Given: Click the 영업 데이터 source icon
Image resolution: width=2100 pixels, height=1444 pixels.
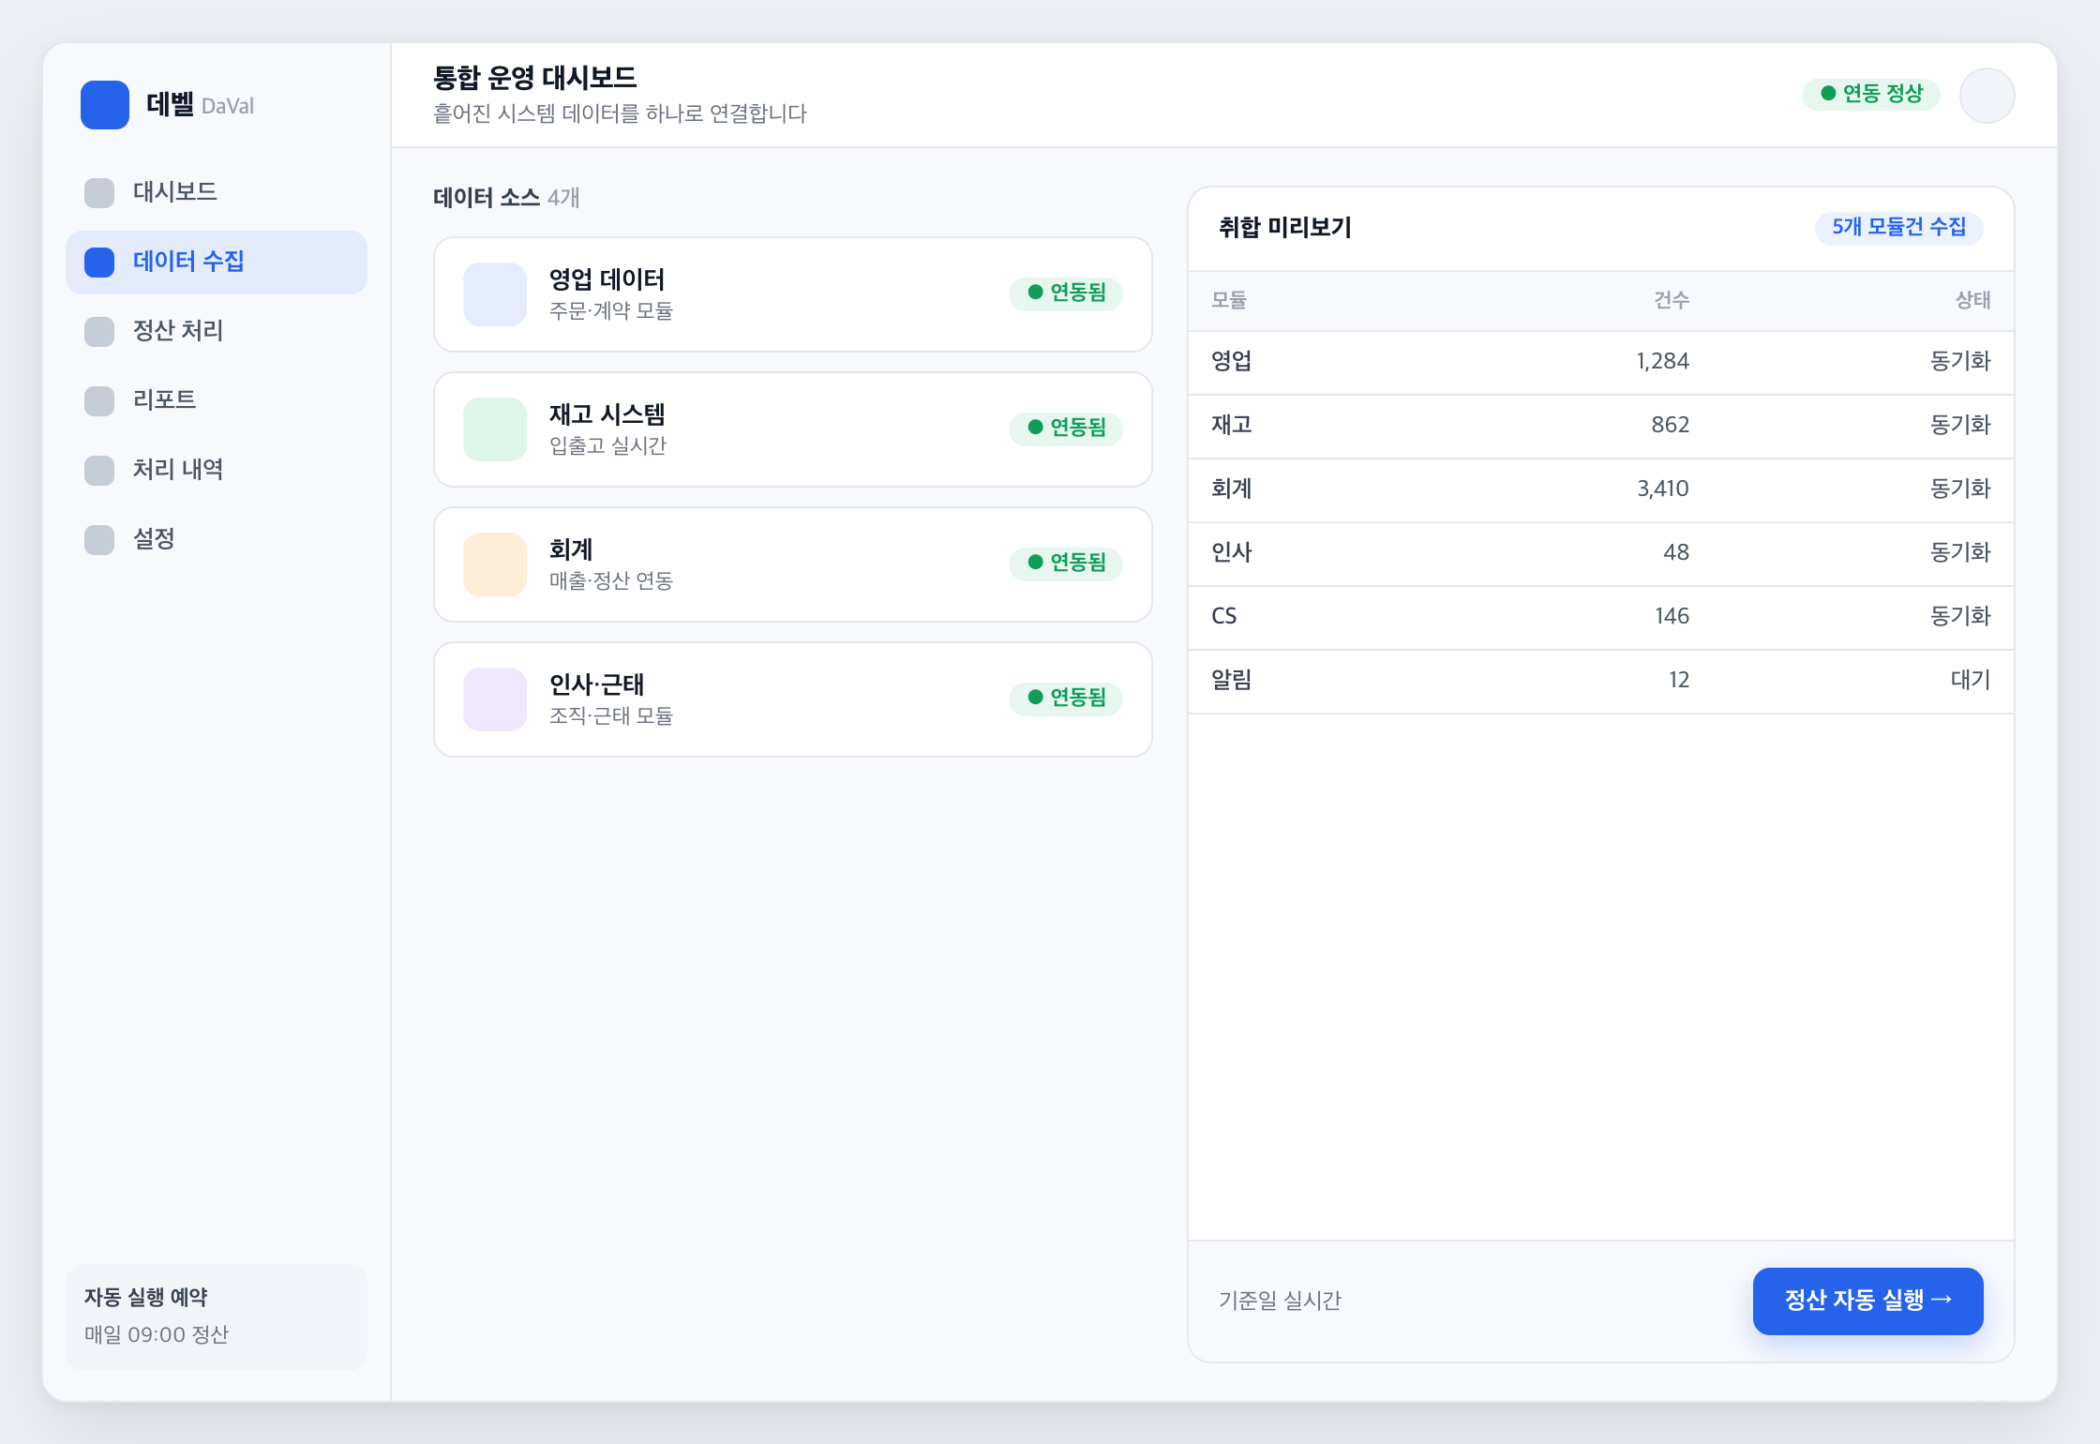Looking at the screenshot, I should tap(495, 294).
